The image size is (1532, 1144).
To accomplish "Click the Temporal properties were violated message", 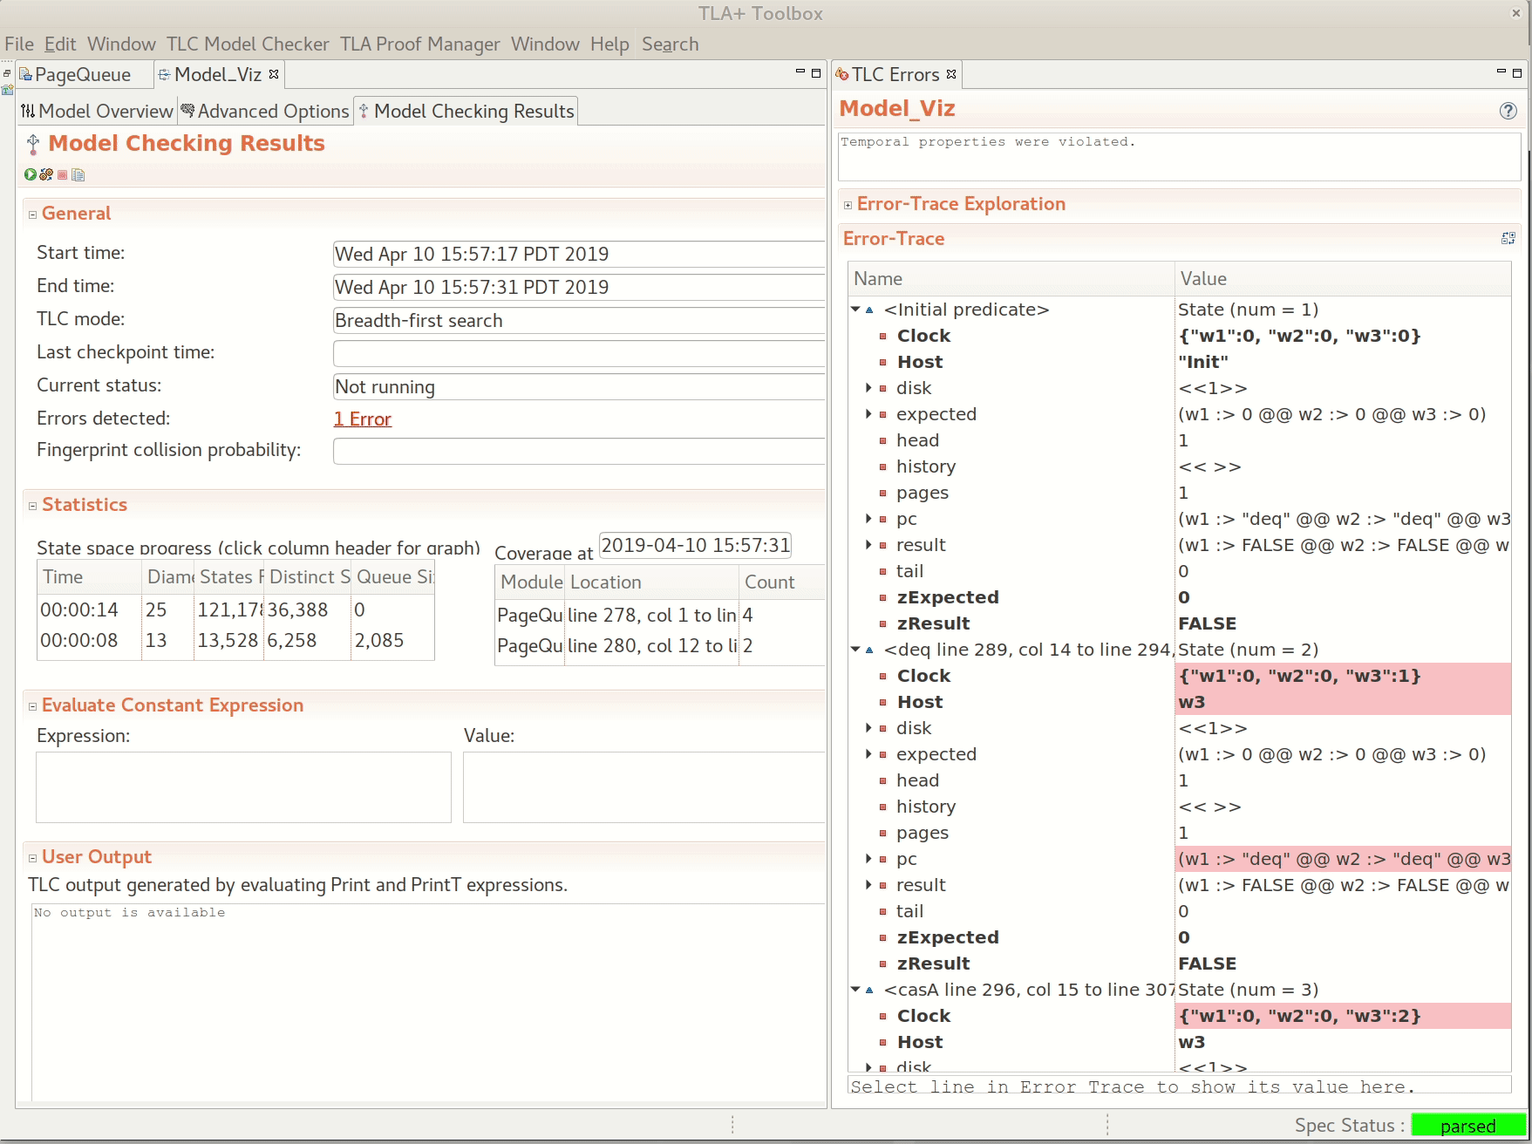I will coord(988,142).
